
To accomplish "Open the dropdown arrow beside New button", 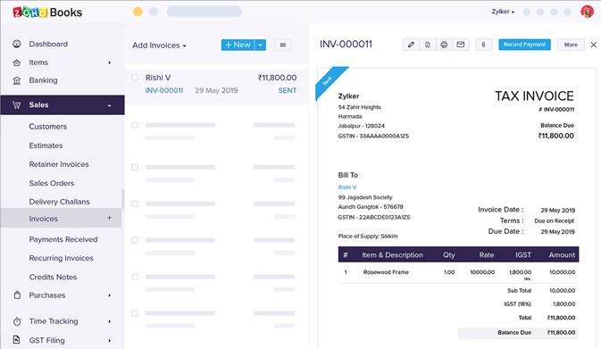I will [260, 45].
